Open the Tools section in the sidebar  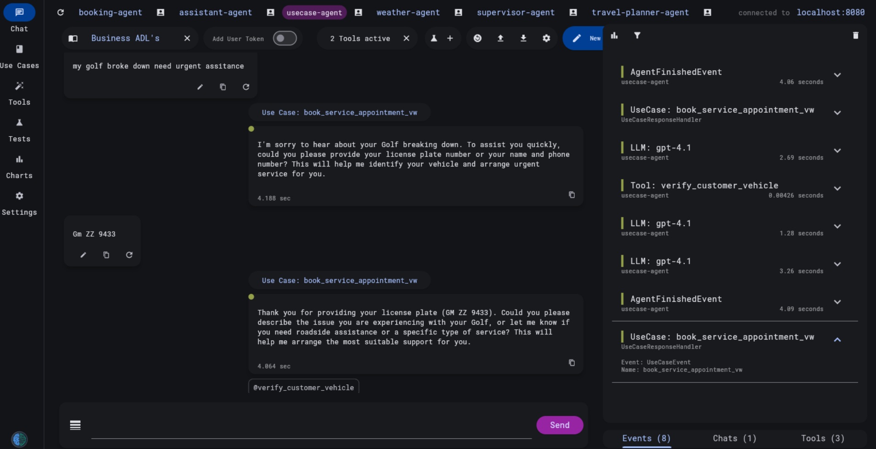19,93
